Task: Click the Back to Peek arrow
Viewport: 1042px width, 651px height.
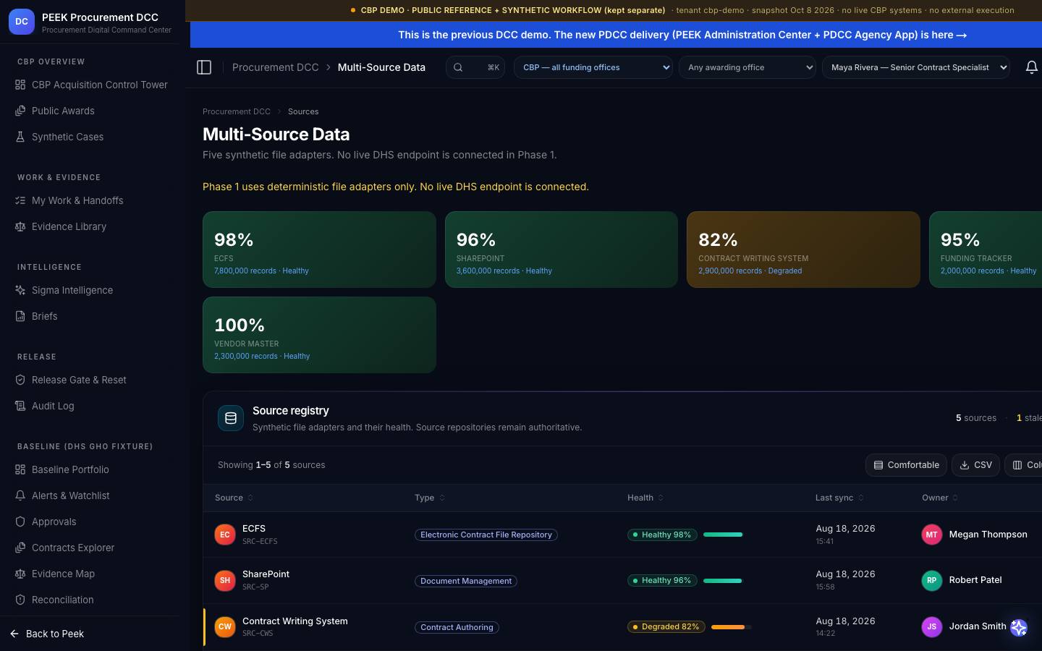Action: (14, 634)
